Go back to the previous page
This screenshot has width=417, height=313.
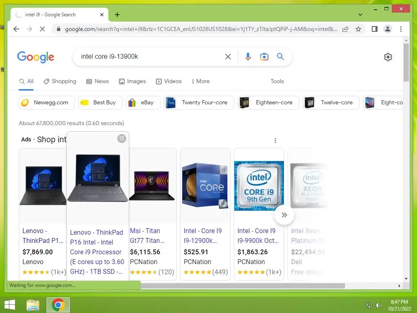(x=16, y=29)
